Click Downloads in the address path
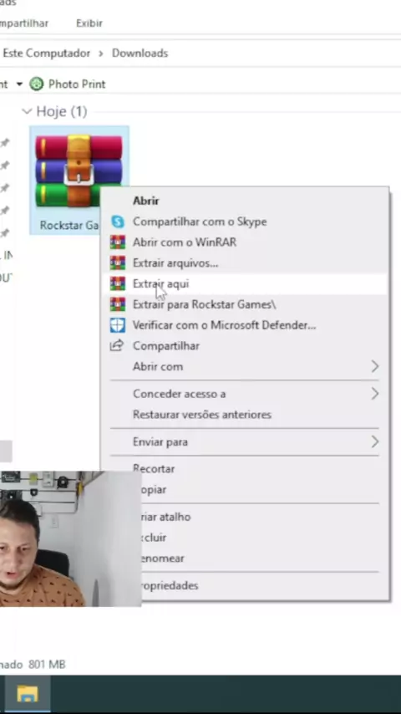This screenshot has width=401, height=714. pyautogui.click(x=140, y=53)
